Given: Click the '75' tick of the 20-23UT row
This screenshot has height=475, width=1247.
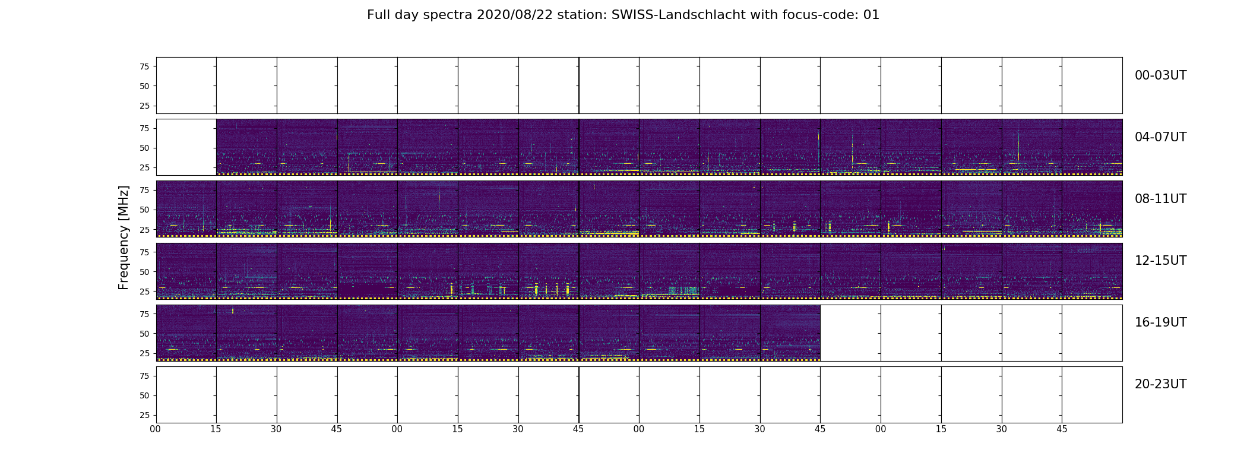Looking at the screenshot, I should pos(144,376).
